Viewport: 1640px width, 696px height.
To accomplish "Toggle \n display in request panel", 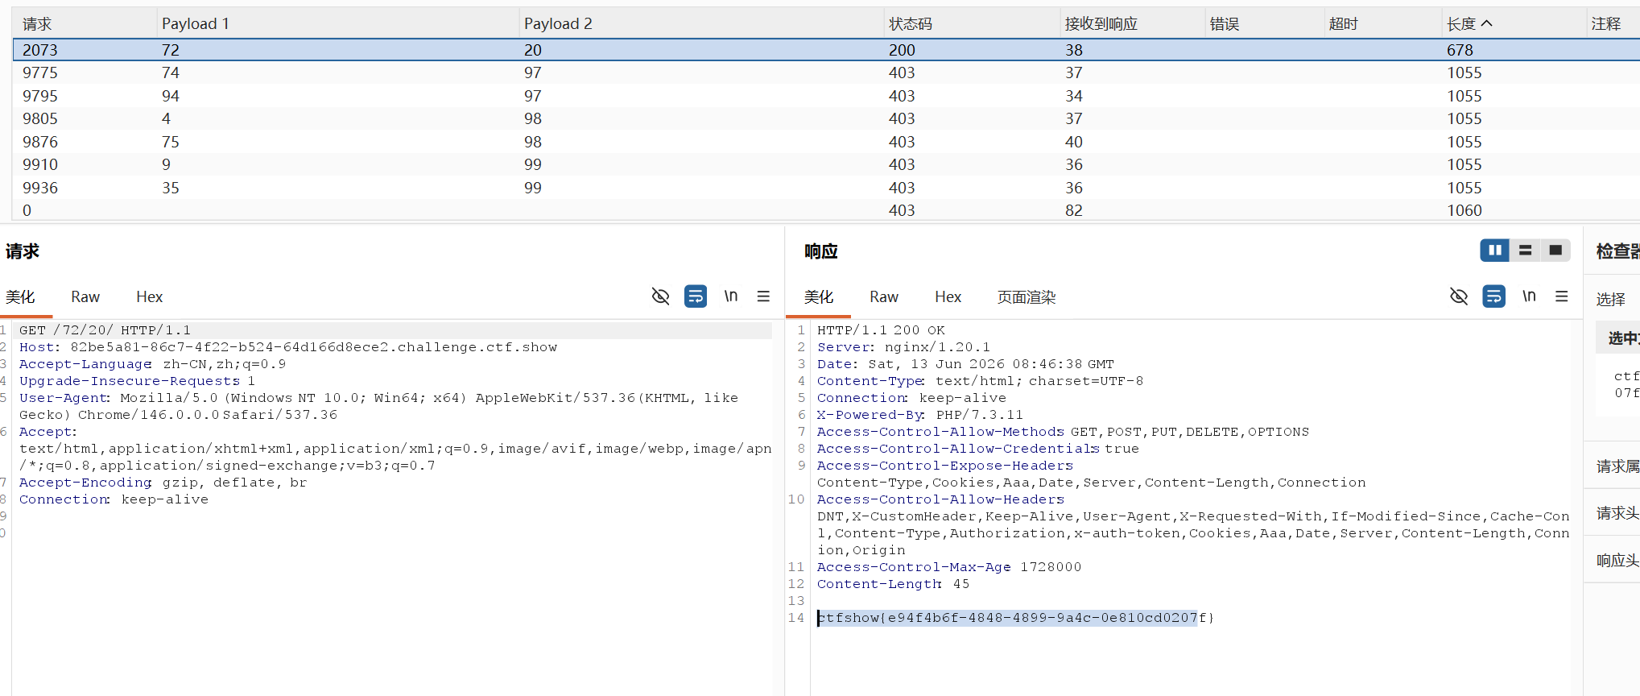I will (x=731, y=296).
